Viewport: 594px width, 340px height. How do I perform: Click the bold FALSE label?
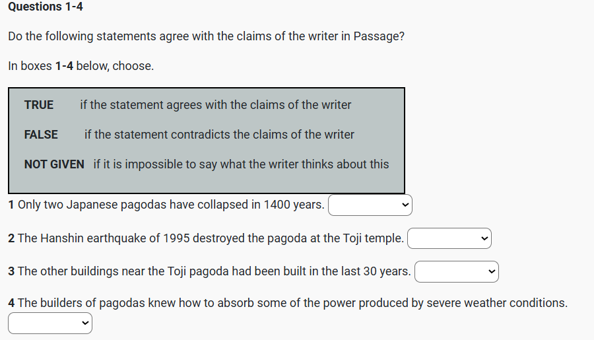coord(41,135)
